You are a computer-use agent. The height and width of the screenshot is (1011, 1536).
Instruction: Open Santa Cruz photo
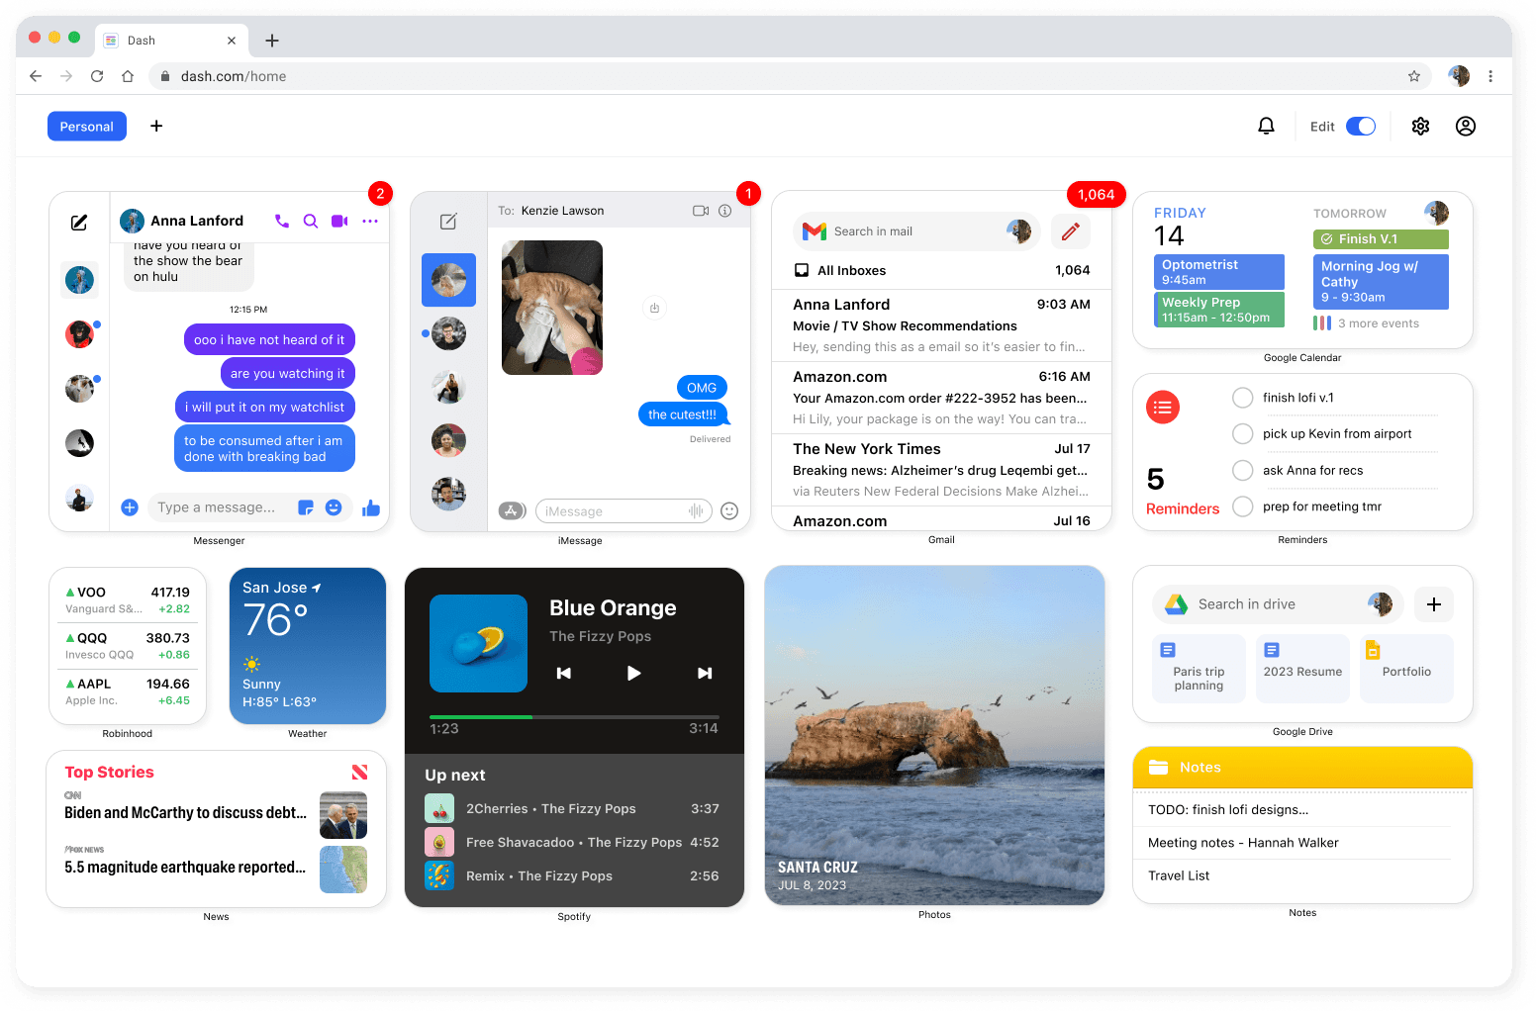pyautogui.click(x=934, y=735)
